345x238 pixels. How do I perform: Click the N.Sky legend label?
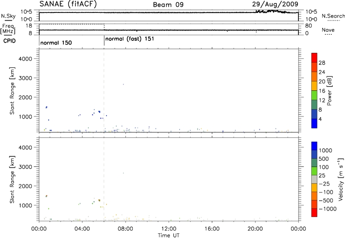click(x=8, y=16)
